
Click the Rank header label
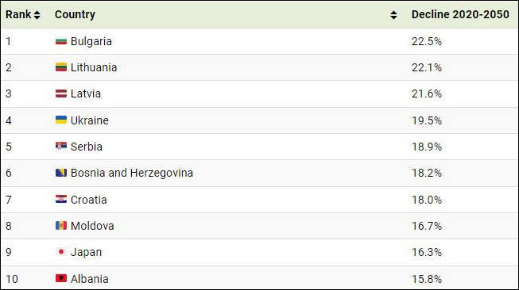(x=18, y=14)
